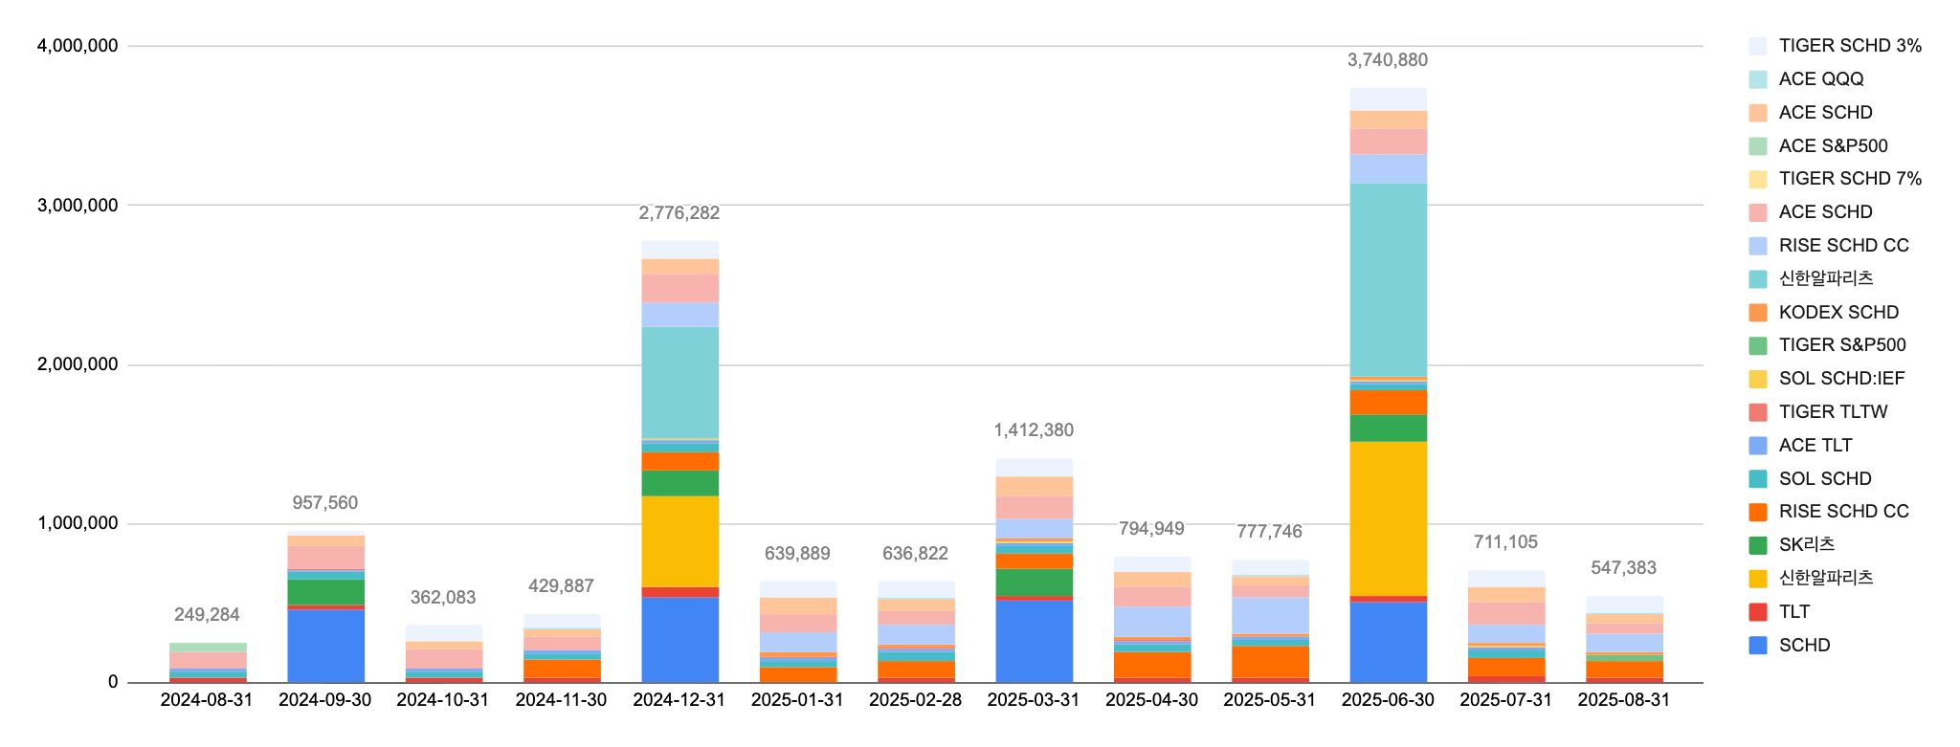Select the 2024-08-31 x-axis date label

point(207,700)
